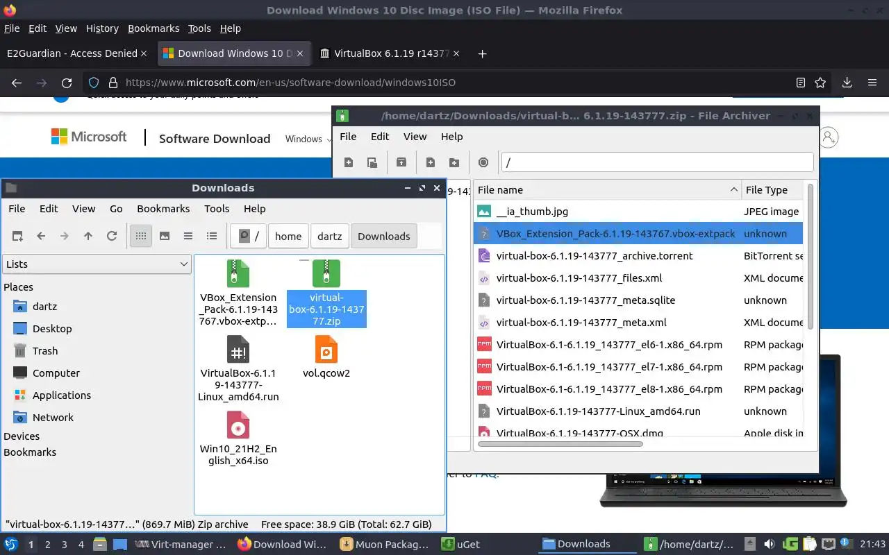This screenshot has width=889, height=555.
Task: Select virtual-box-6.1.19-143777_meta.sqlite row
Action: tap(638, 300)
